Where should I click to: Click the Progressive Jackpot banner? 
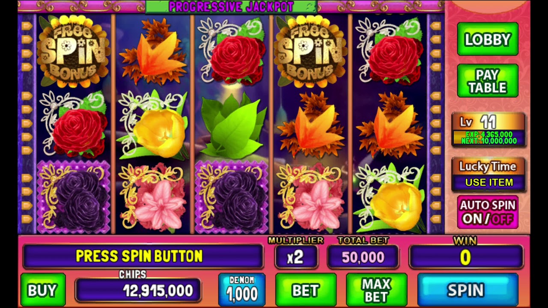tap(231, 6)
